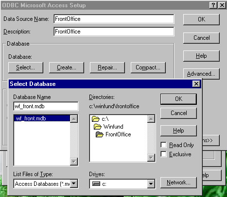Image resolution: width=227 pixels, height=197 pixels.
Task: Click the Data Source Name field
Action: point(114,19)
